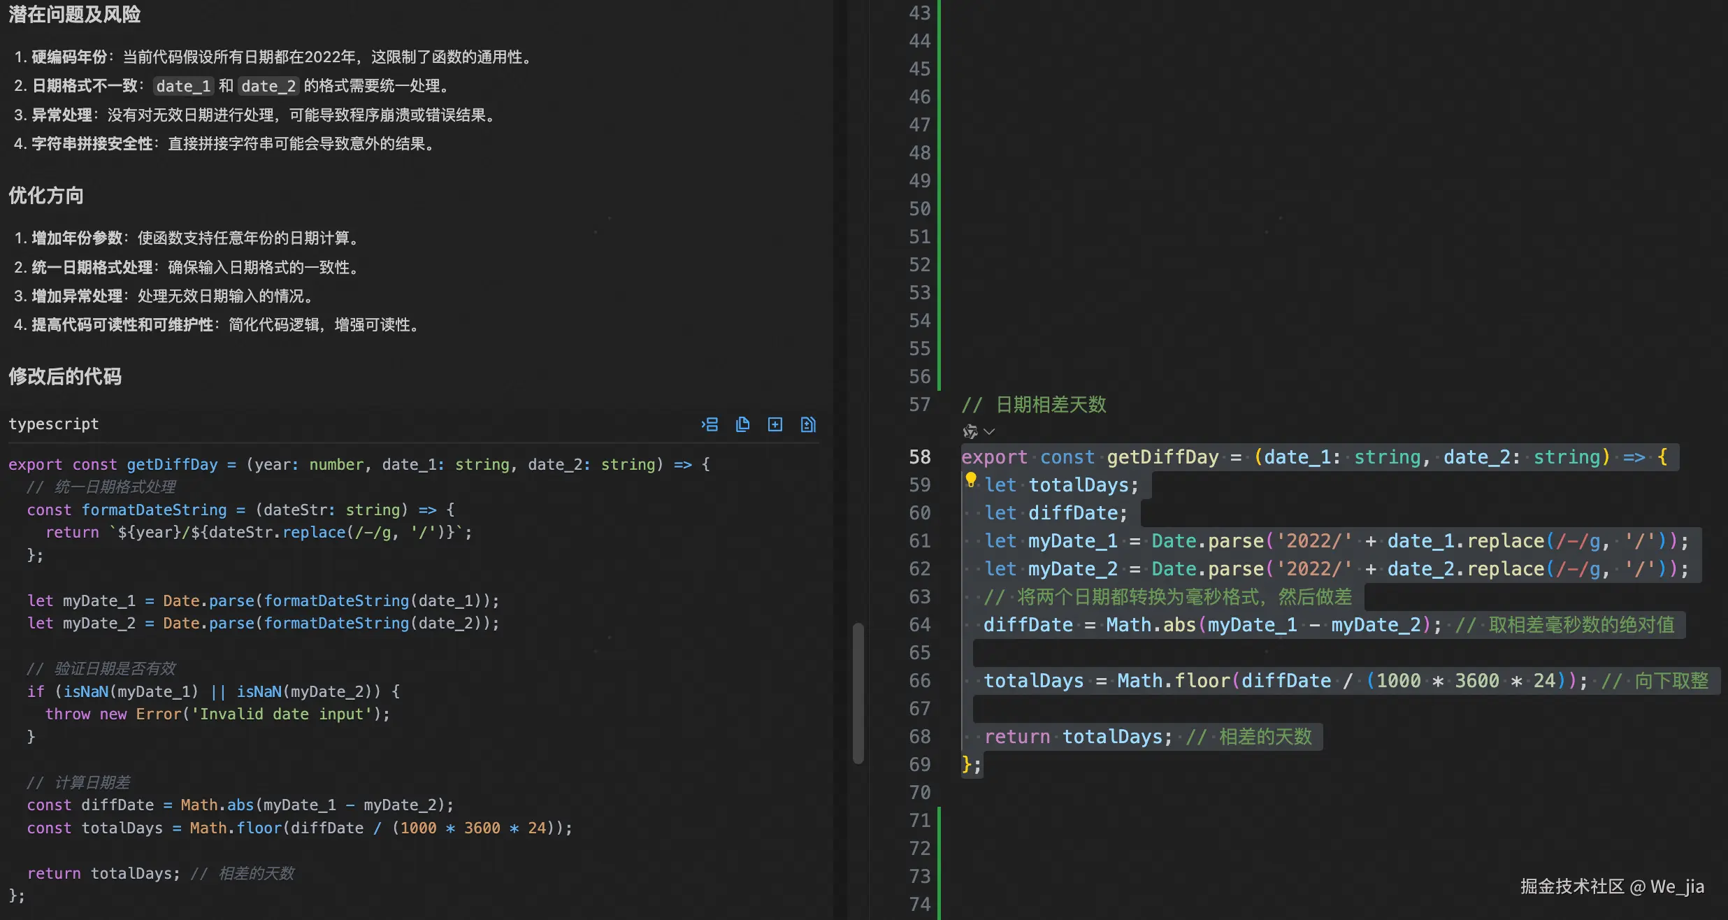Viewport: 1728px width, 920px height.
Task: Click the chat panel vertical scrollbar thumb
Action: point(858,692)
